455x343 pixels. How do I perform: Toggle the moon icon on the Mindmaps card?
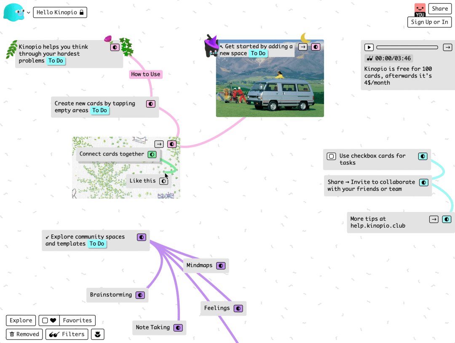tap(221, 265)
